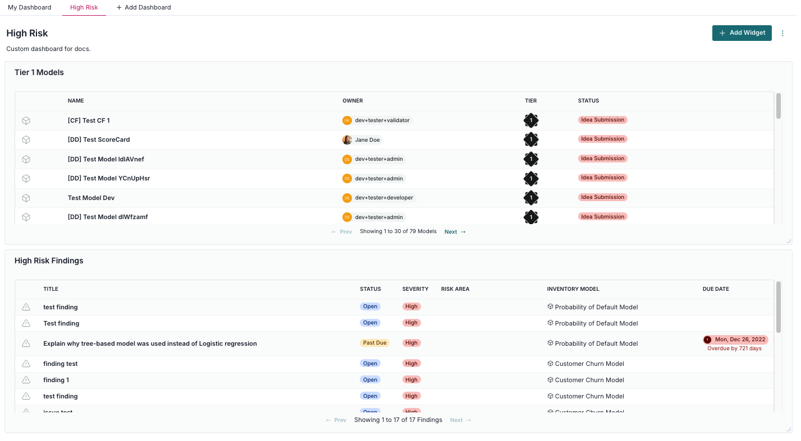Click the overdue Mon, Dec 26, 2022 due date badge
801x441 pixels.
tap(734, 339)
